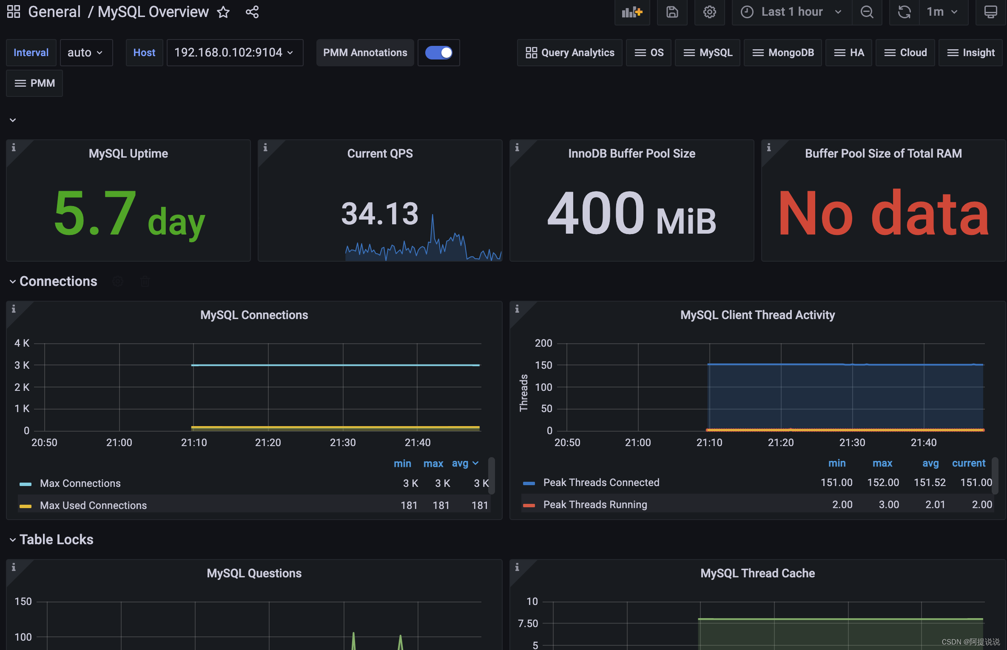Show info for MySQL Questions panel
The image size is (1007, 650).
(14, 567)
